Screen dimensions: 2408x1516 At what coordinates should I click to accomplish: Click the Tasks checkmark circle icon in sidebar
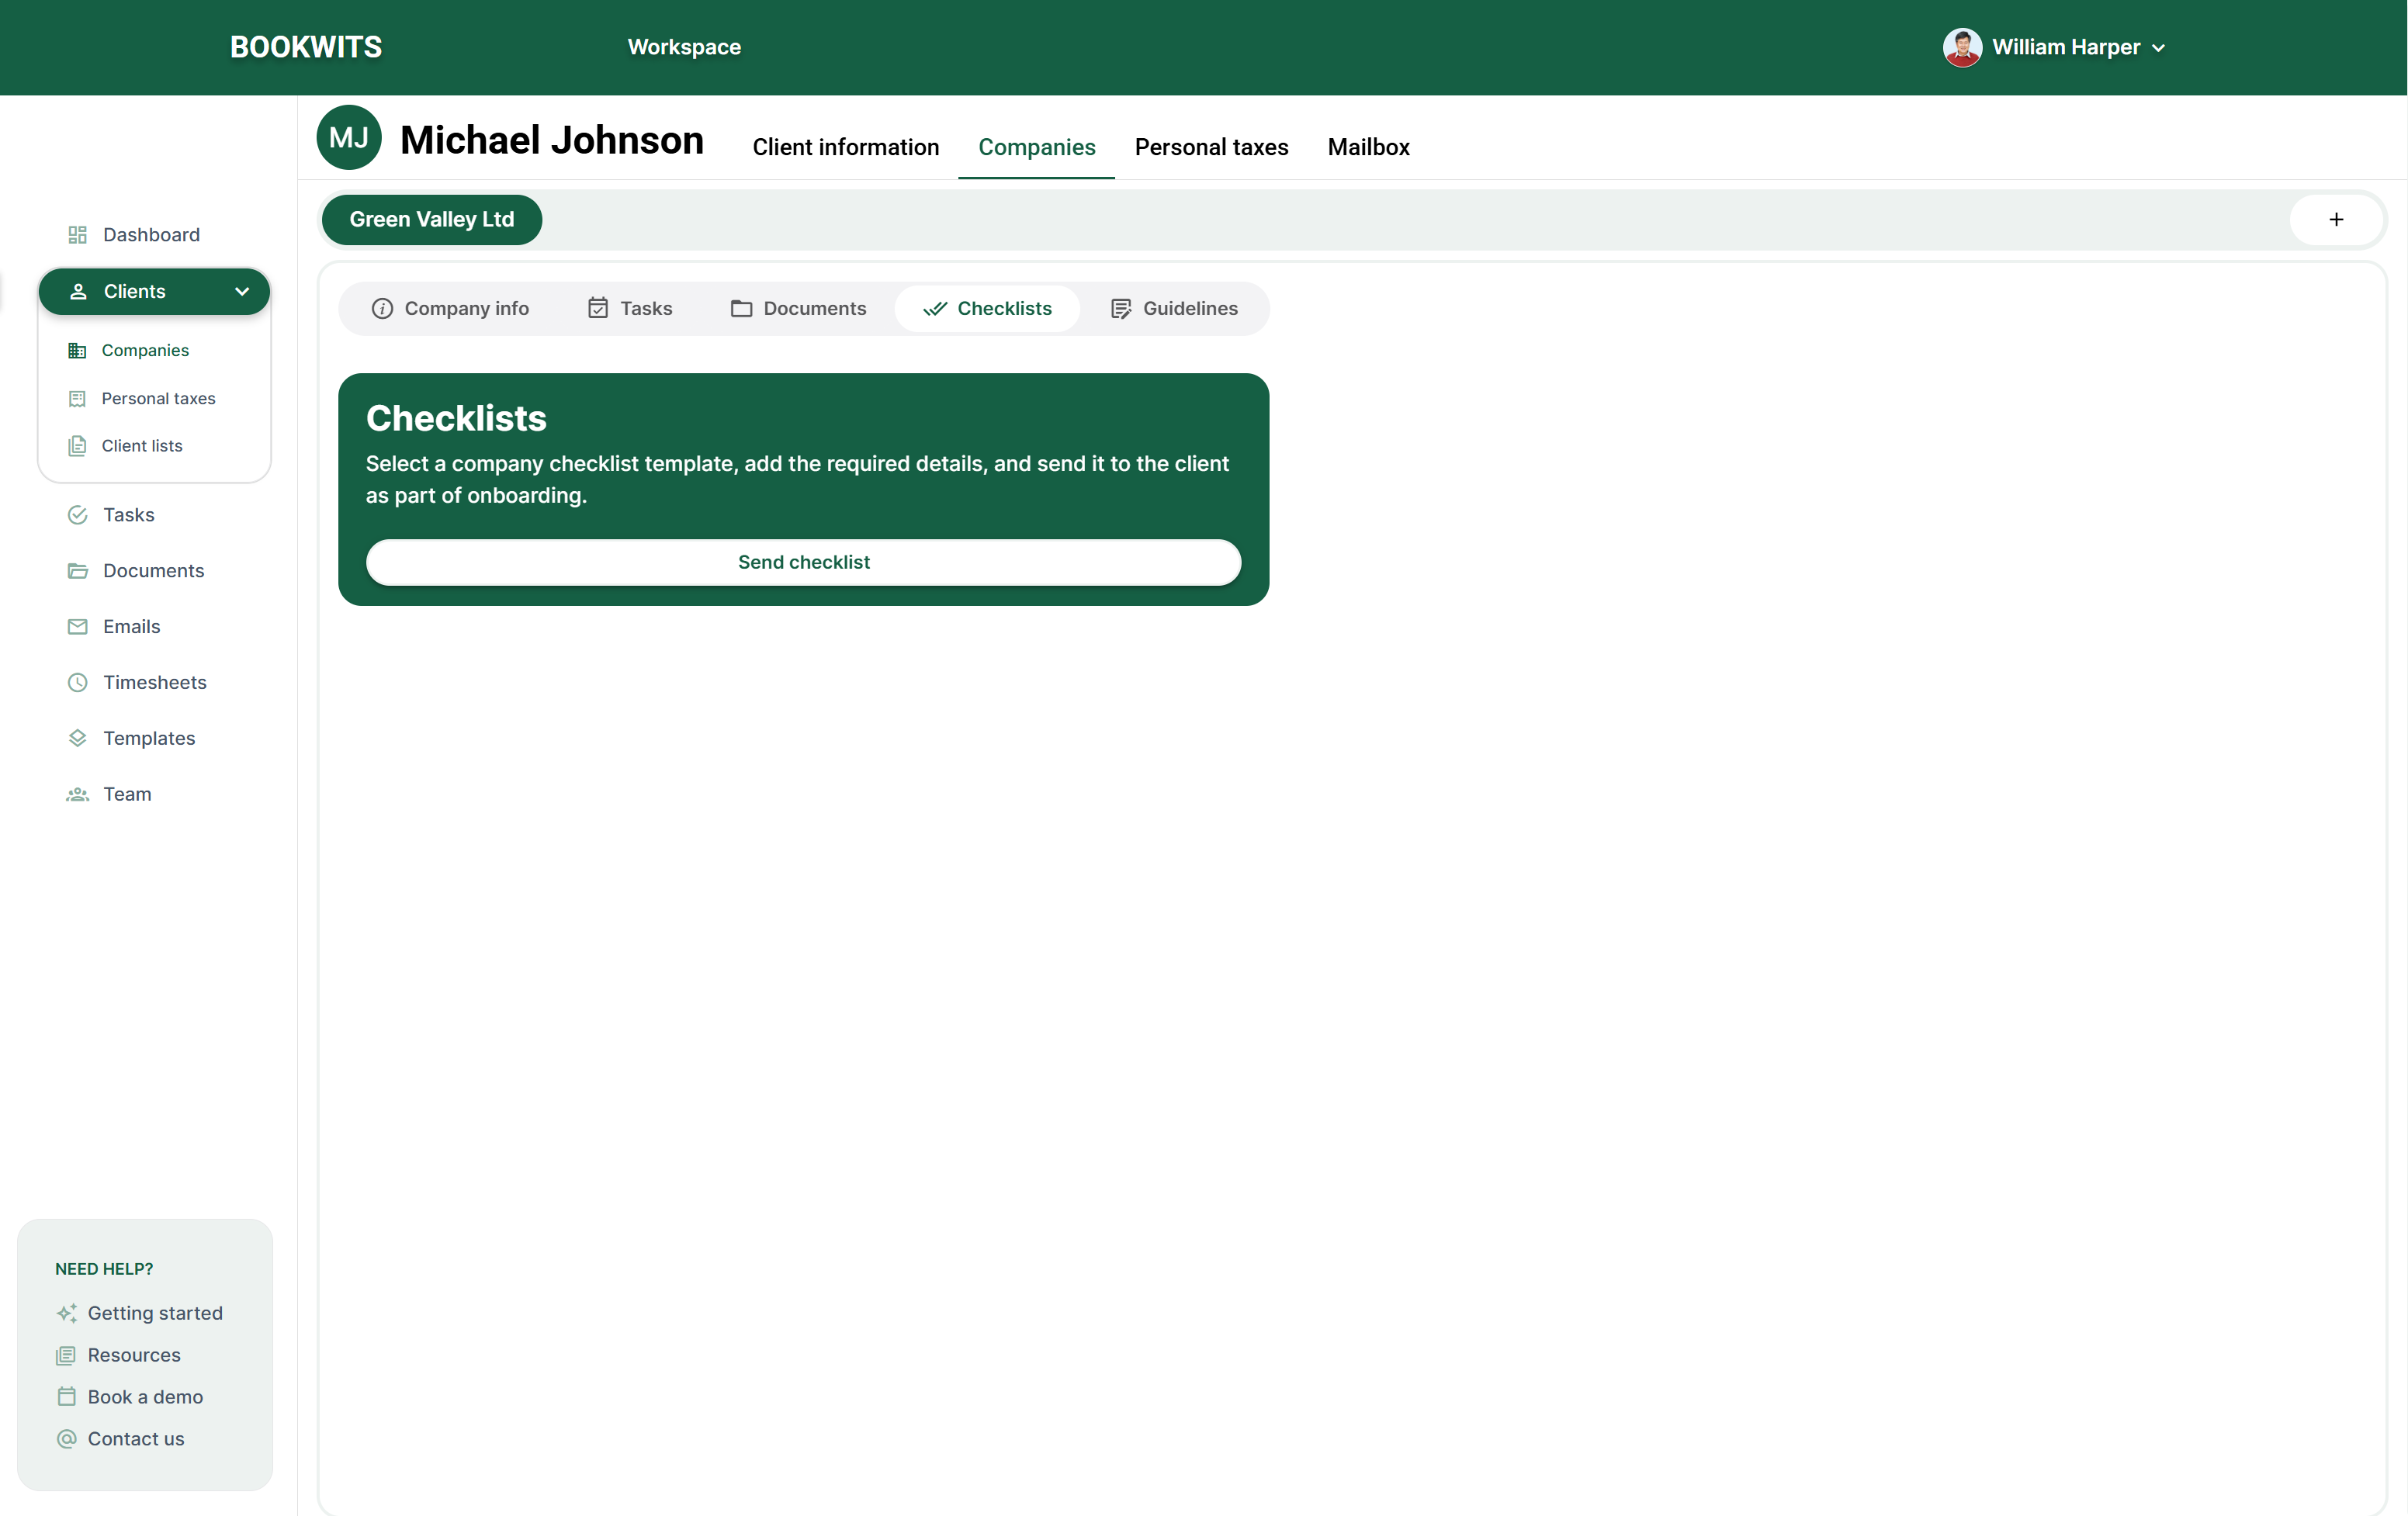coord(77,515)
